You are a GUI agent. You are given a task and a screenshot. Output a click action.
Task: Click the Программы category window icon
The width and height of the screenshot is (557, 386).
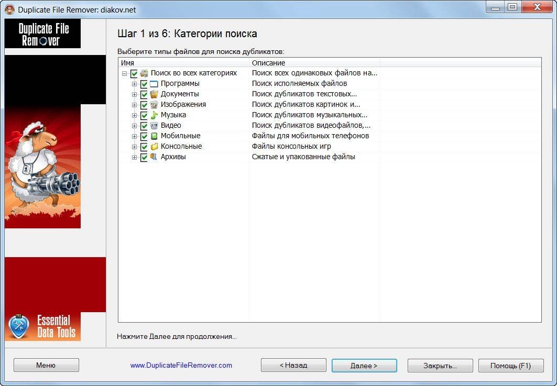coord(154,84)
